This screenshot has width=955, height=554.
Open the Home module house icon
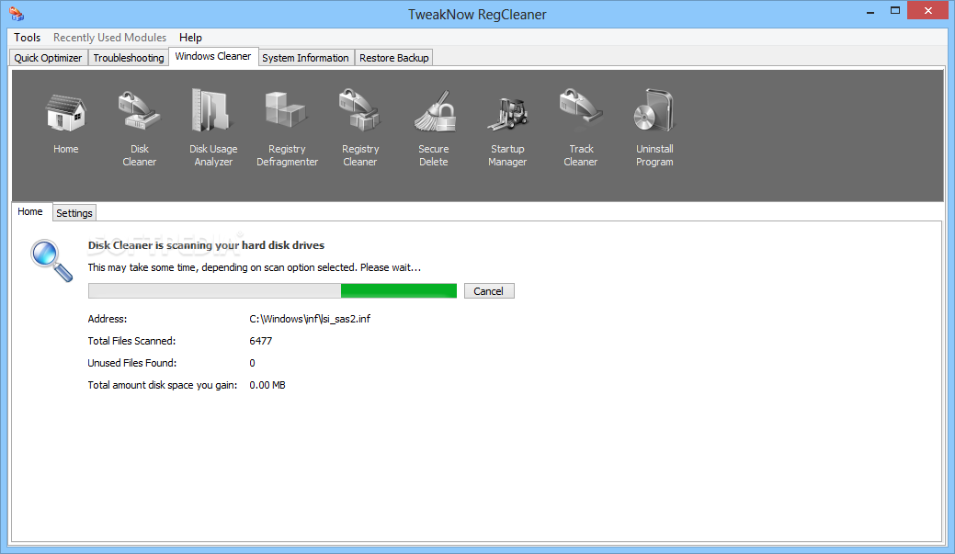(x=66, y=113)
